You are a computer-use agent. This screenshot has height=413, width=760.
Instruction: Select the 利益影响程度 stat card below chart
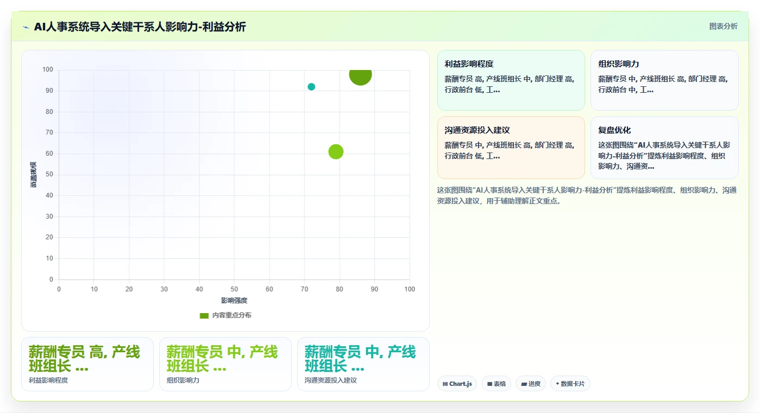(x=87, y=364)
